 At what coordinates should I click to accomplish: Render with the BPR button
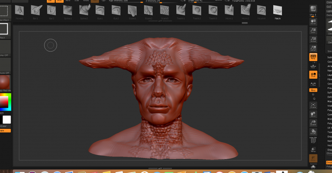click(313, 9)
